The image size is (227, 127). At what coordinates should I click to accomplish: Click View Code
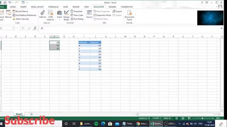tap(77, 15)
